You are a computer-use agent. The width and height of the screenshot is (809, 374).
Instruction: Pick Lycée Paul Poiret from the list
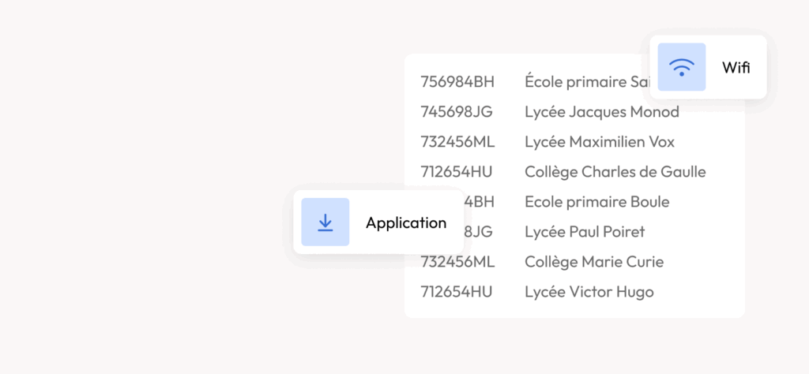(x=585, y=232)
